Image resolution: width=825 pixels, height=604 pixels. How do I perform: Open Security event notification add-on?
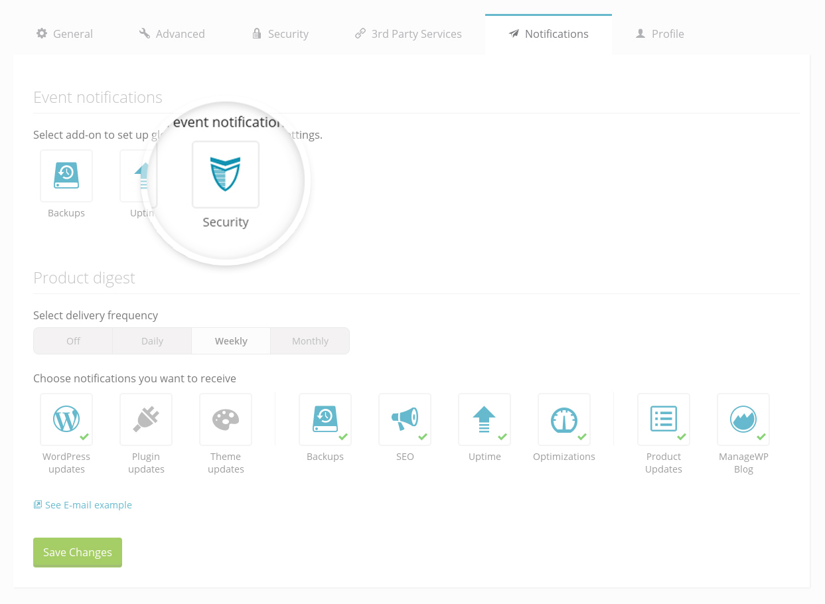[225, 175]
